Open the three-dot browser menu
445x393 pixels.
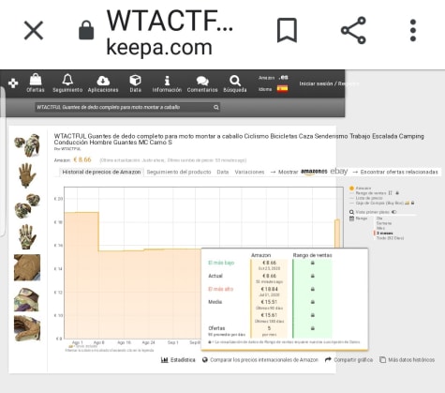tap(413, 30)
